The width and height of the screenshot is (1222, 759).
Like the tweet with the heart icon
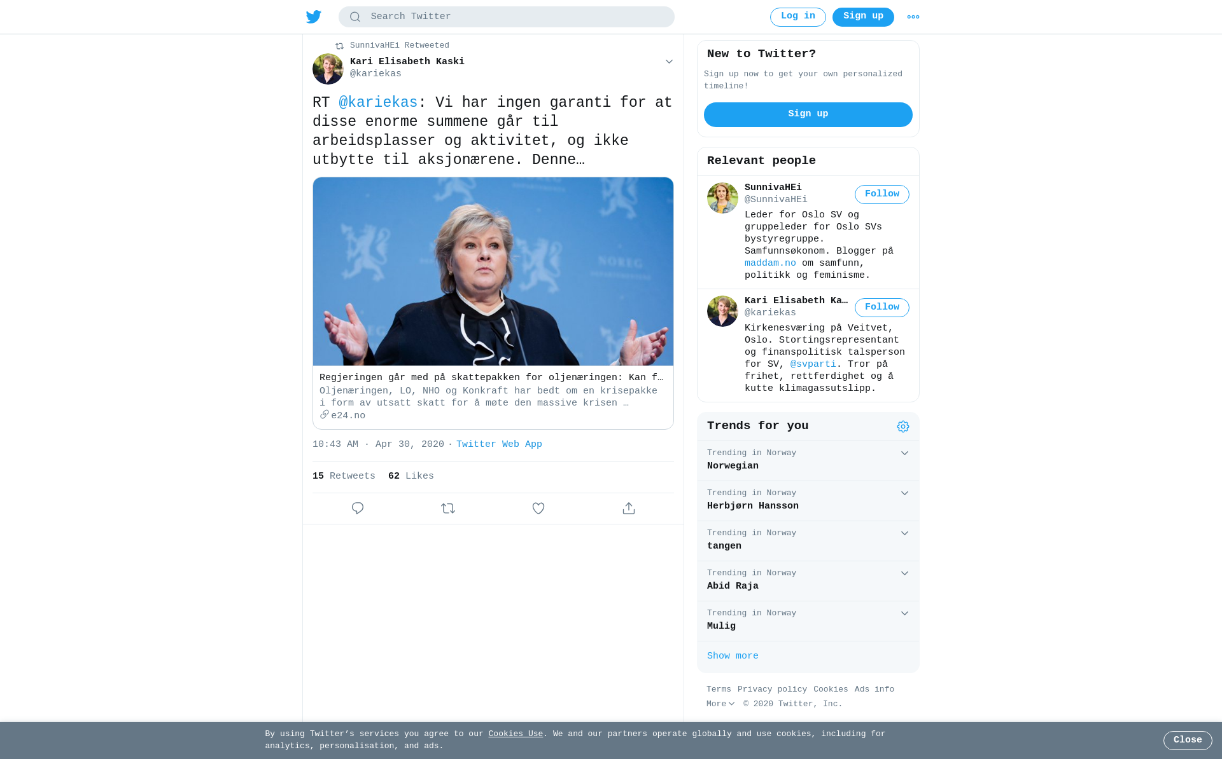(538, 509)
